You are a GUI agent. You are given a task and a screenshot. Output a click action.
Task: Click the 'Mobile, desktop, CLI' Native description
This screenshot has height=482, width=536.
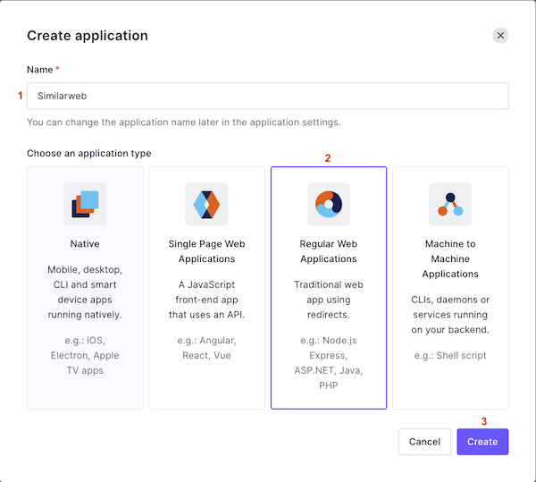pos(85,291)
